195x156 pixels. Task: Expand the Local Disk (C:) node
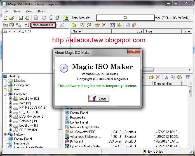pyautogui.click(x=10, y=99)
